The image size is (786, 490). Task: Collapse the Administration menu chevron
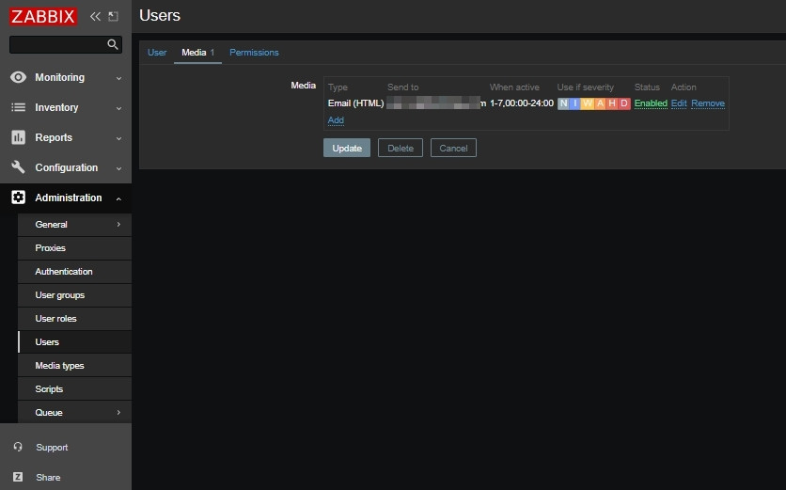[x=118, y=198]
